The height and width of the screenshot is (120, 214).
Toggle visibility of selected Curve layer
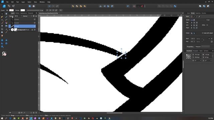point(35,26)
